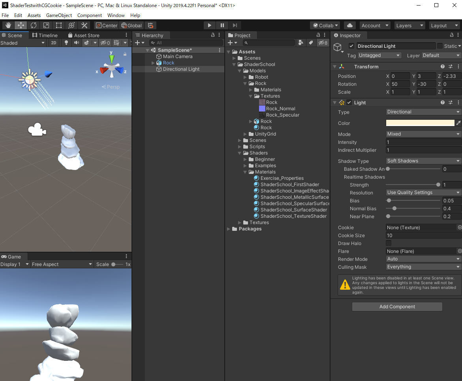Toggle Global handle rotation
The width and height of the screenshot is (462, 381).
[x=131, y=25]
